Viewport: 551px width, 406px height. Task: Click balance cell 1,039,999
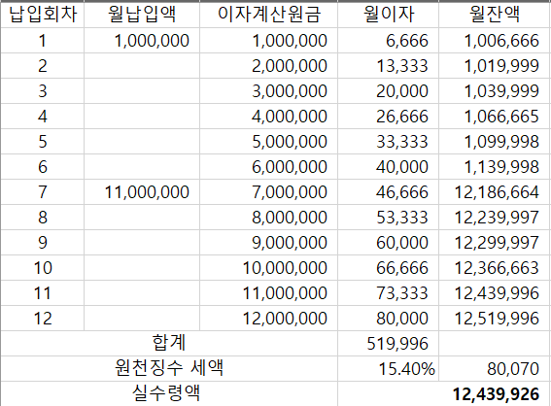495,91
